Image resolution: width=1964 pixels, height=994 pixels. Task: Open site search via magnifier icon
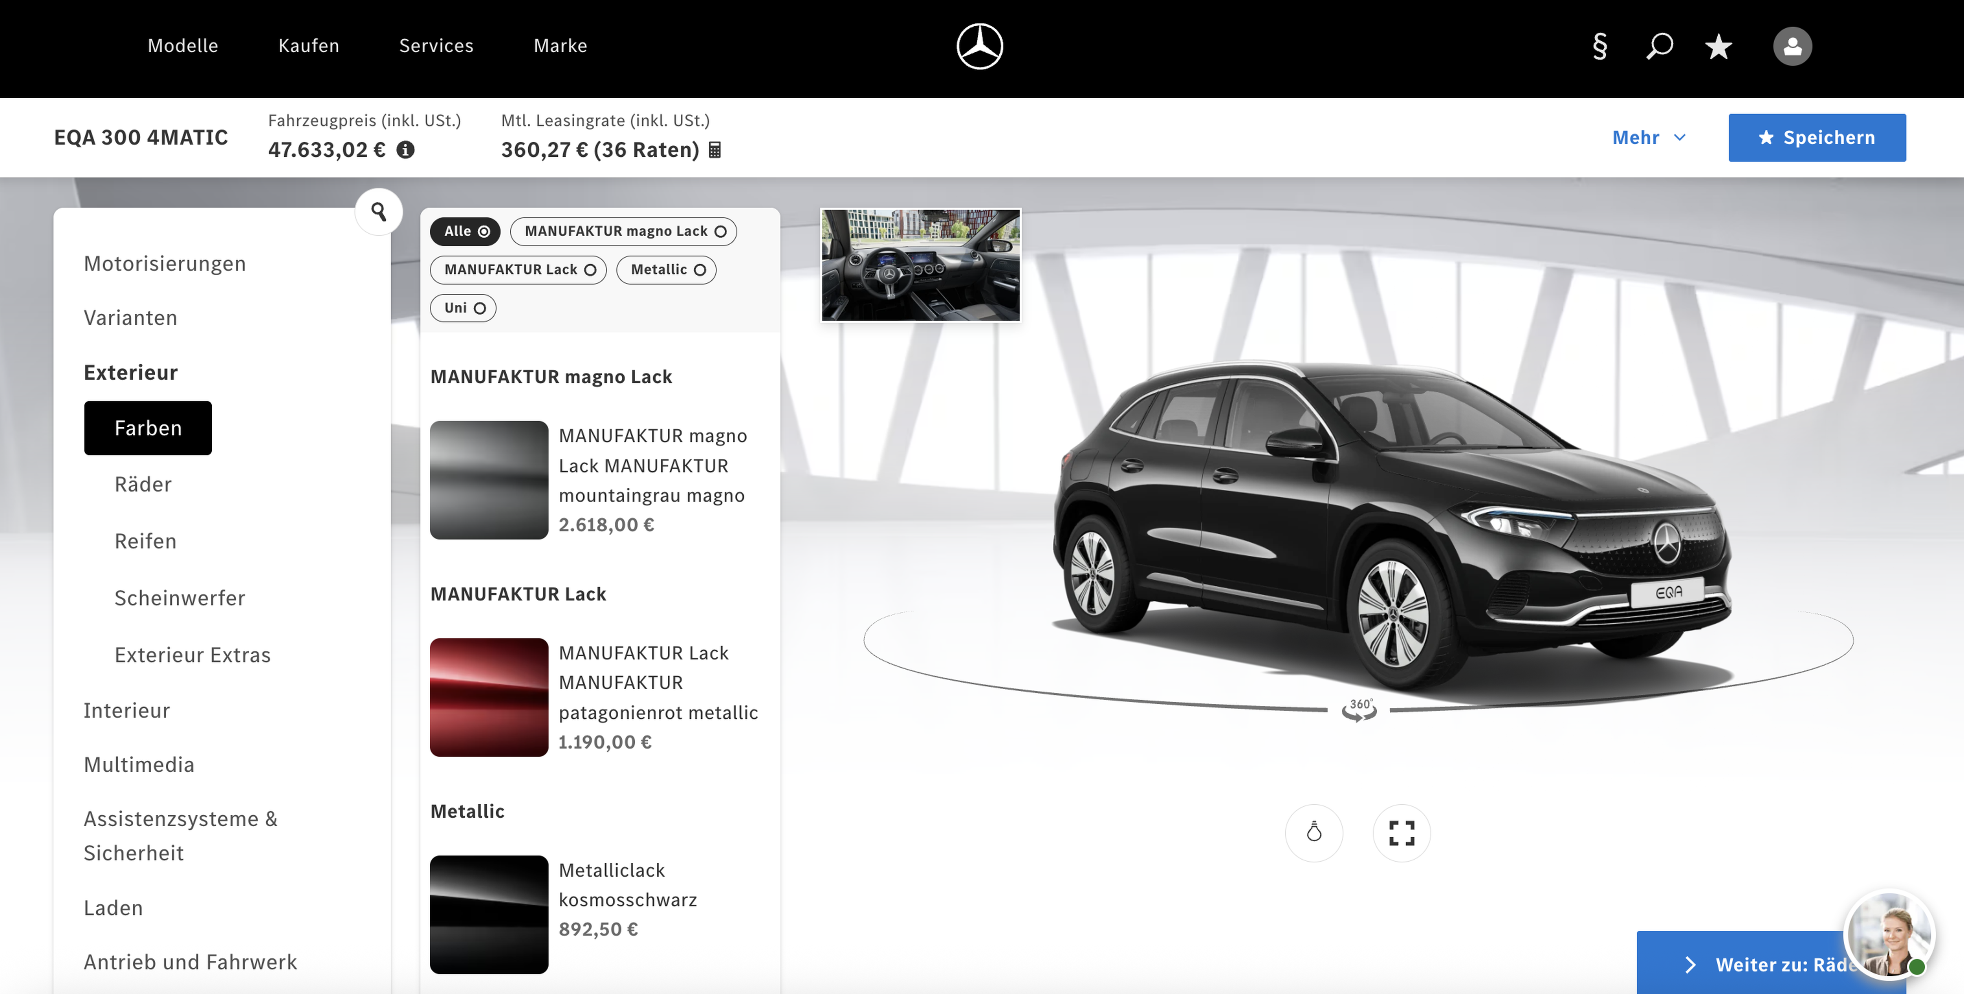[1659, 46]
